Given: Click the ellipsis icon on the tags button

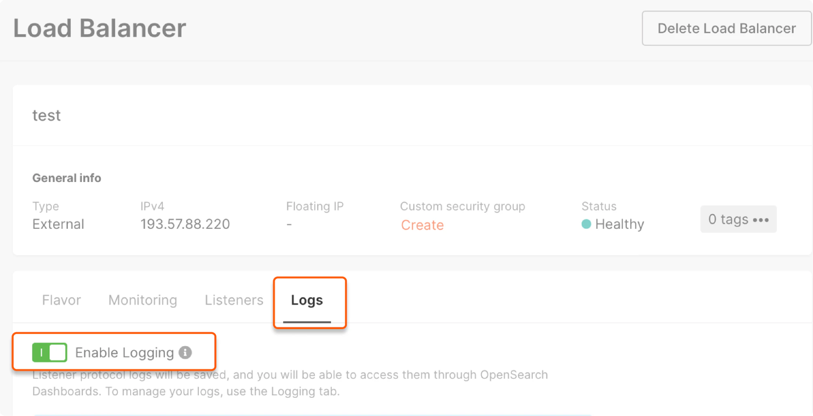Looking at the screenshot, I should click(x=761, y=220).
